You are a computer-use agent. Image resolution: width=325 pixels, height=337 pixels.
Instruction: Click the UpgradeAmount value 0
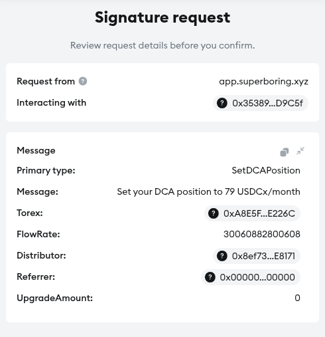click(x=297, y=298)
